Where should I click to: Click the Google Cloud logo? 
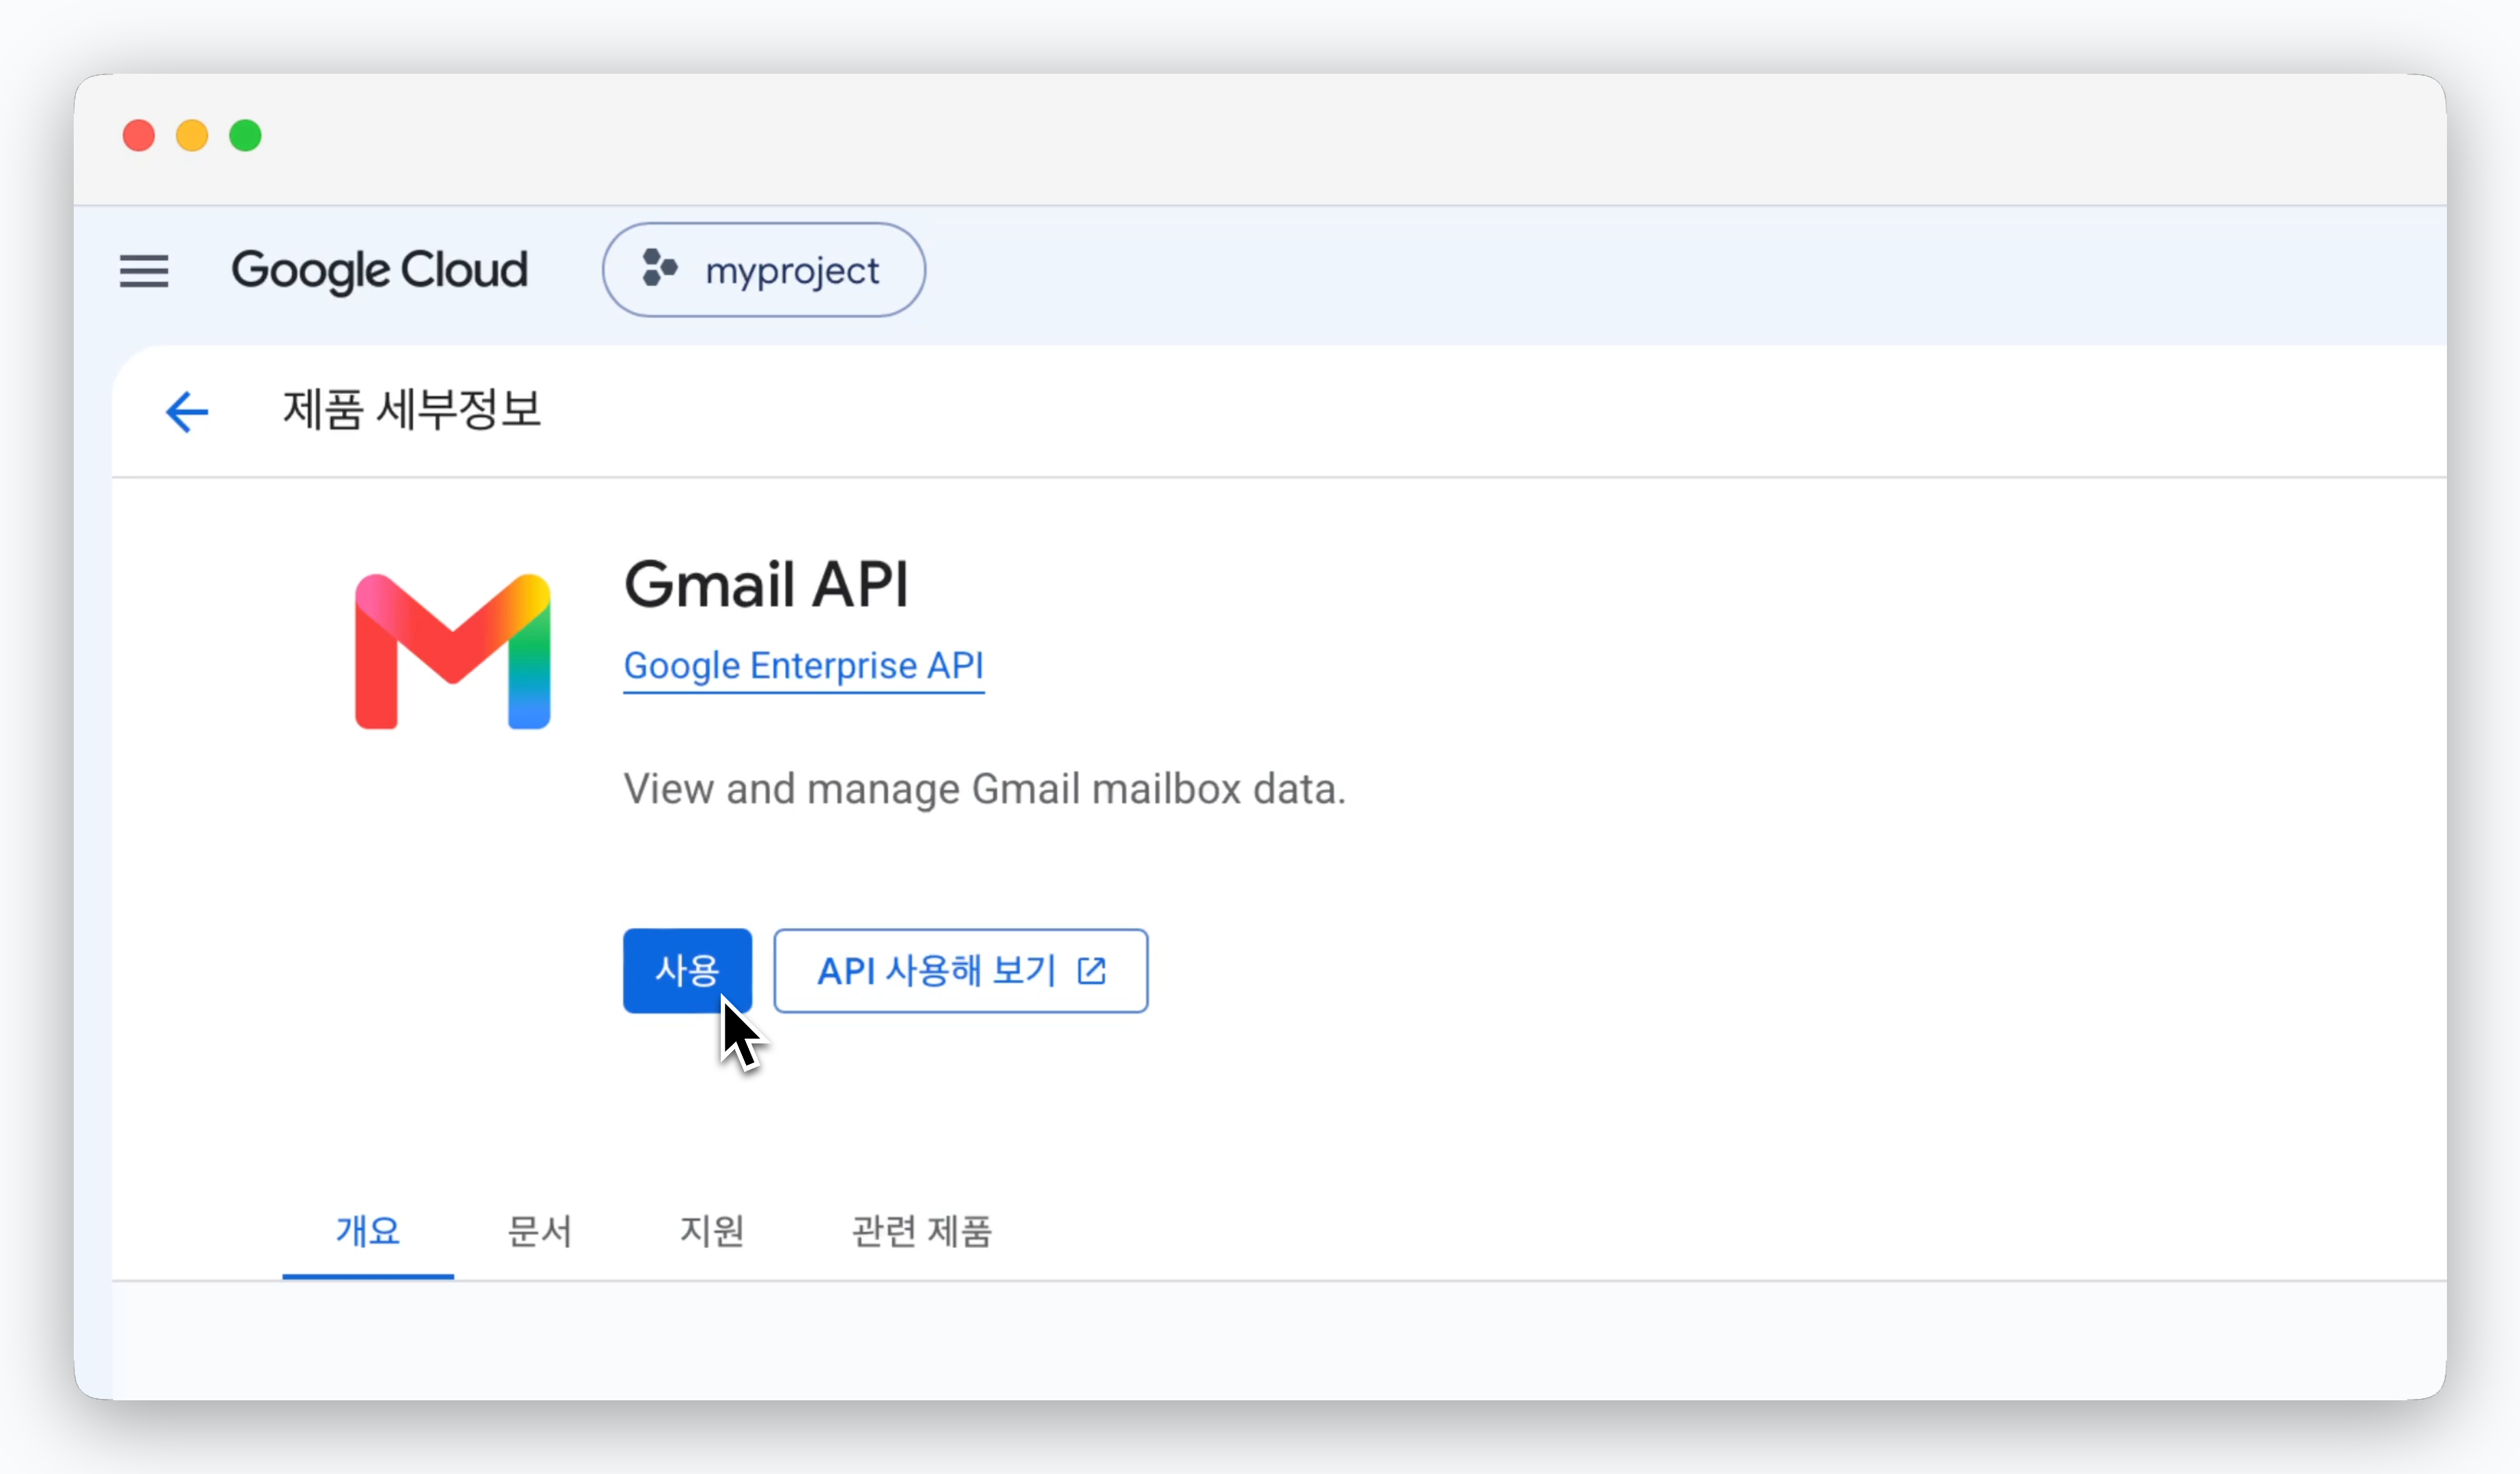[x=379, y=271]
